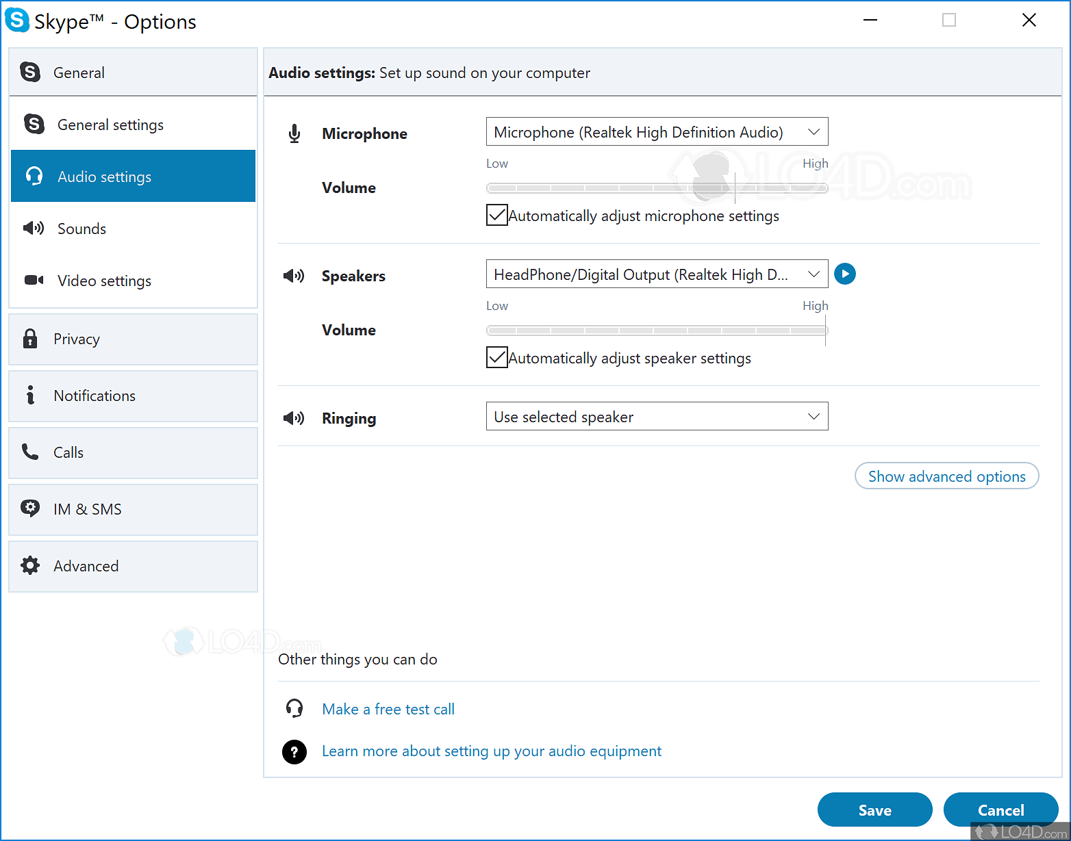Disable Automatically adjust speaker settings

(496, 357)
